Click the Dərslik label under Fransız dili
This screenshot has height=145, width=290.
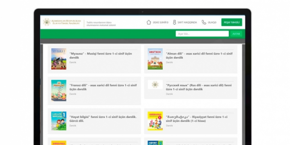72,94
